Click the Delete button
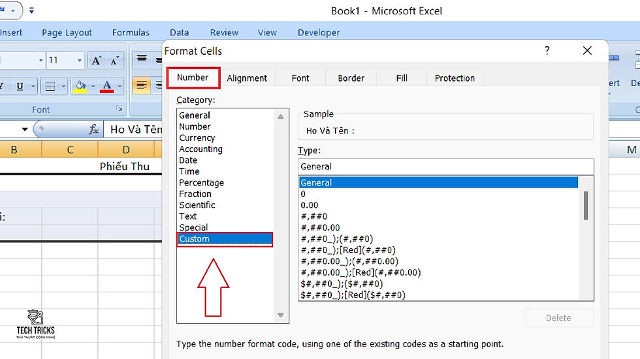This screenshot has height=359, width=640. point(558,318)
